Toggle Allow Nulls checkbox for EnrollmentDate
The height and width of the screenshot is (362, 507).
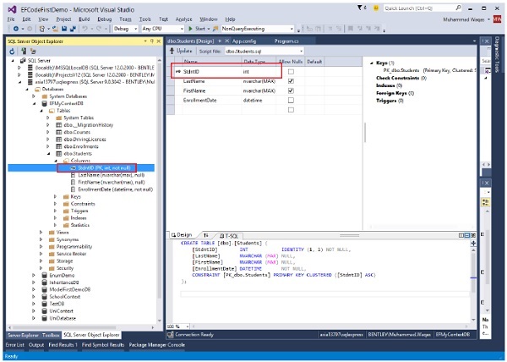pyautogui.click(x=291, y=100)
